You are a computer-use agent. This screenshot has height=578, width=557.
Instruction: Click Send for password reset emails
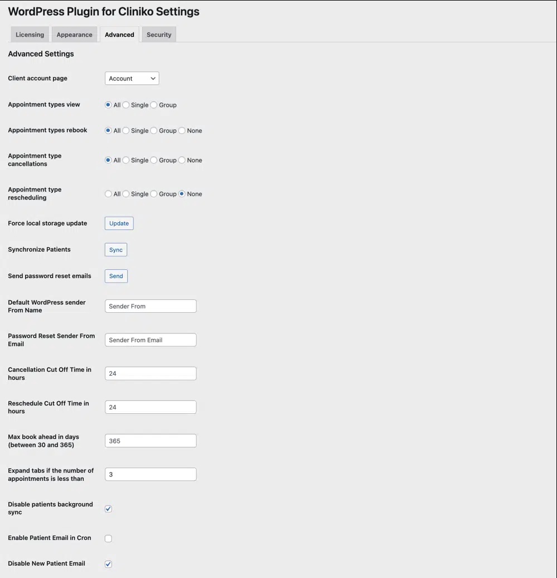click(x=116, y=276)
